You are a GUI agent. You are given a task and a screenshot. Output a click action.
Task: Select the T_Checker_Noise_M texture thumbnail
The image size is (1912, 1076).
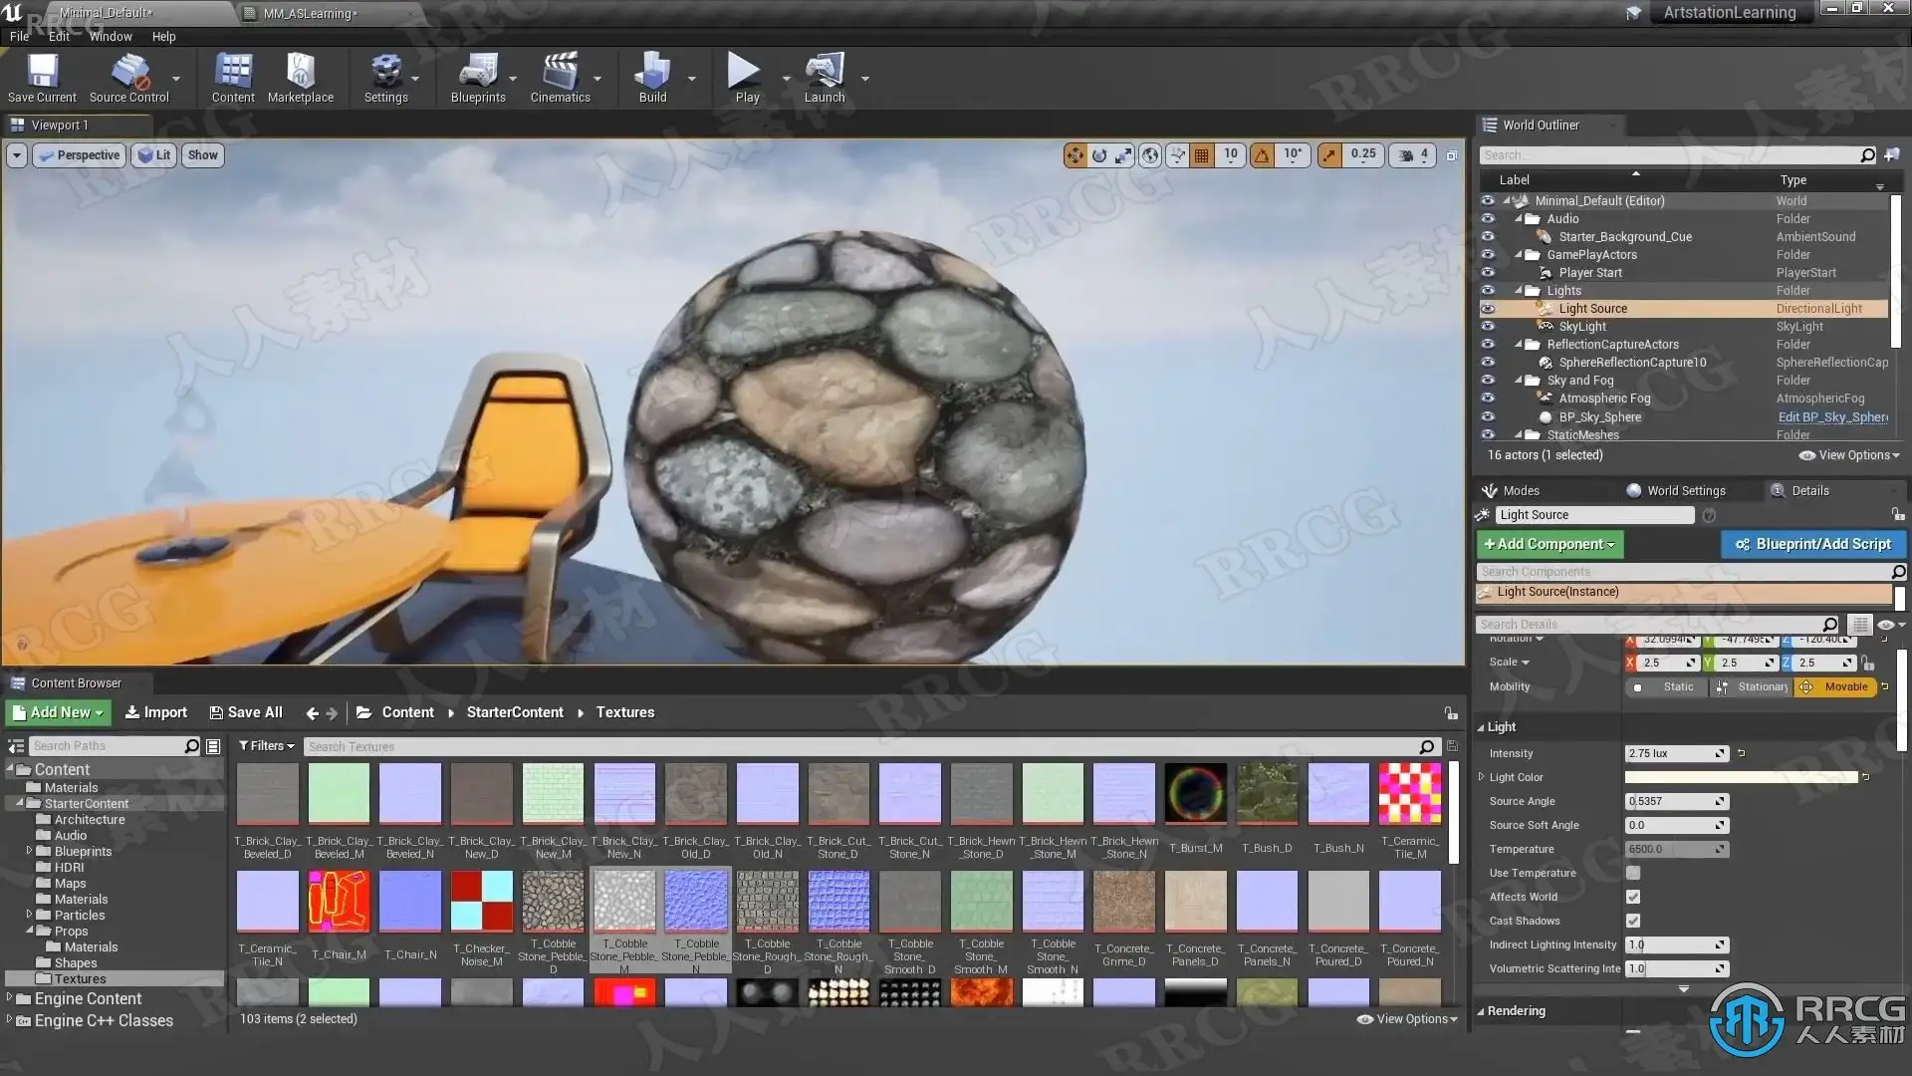click(481, 901)
